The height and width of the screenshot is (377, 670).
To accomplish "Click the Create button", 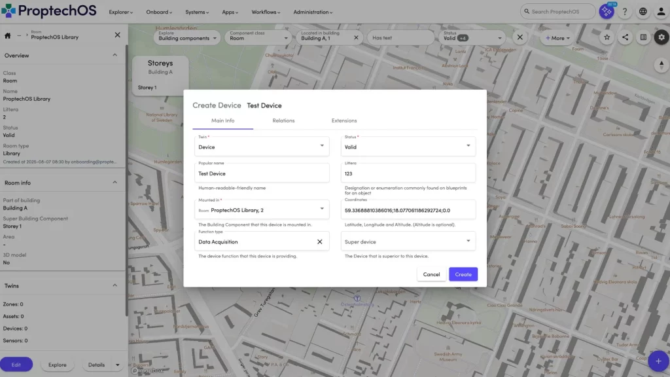I will pyautogui.click(x=463, y=274).
